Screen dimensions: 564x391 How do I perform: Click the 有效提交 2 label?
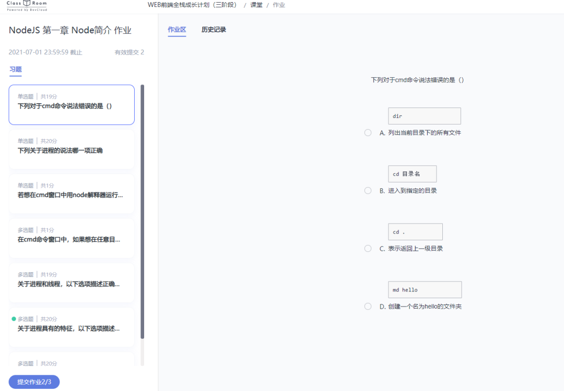pyautogui.click(x=129, y=53)
